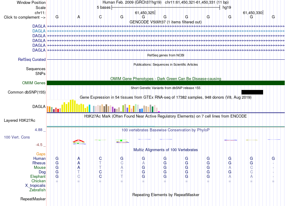
Task: Click base C in the chr11 sequence row
Action: click(x=100, y=17)
